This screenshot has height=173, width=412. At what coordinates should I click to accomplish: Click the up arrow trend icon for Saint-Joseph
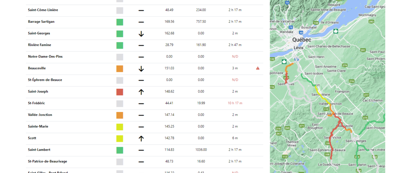pyautogui.click(x=141, y=92)
